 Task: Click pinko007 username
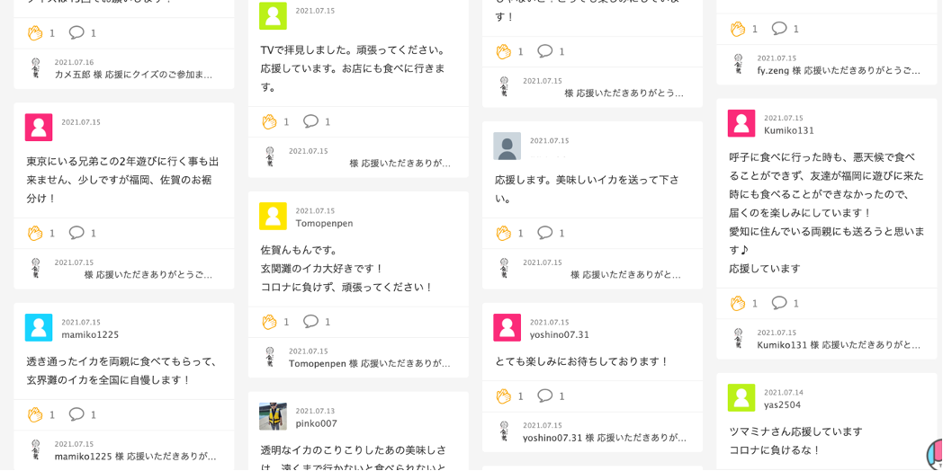pos(316,423)
